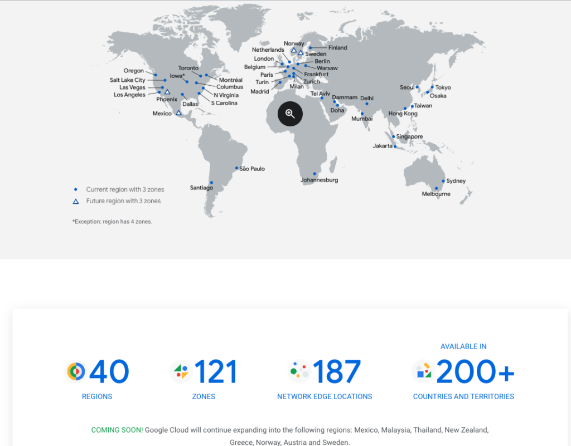Click the Columbus label
The width and height of the screenshot is (571, 446).
230,87
